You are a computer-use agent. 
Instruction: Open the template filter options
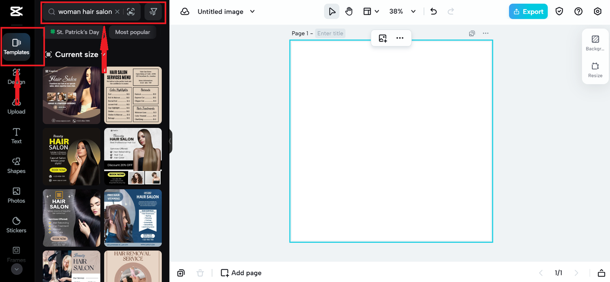pyautogui.click(x=153, y=11)
